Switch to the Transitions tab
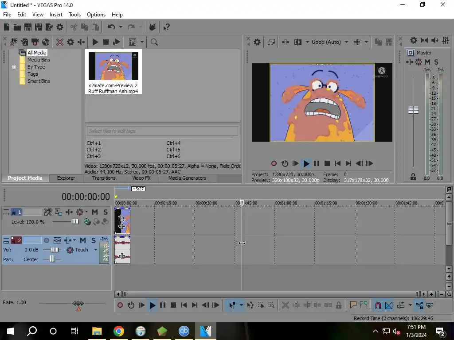Screen dimensions: 454x340 tap(104, 178)
